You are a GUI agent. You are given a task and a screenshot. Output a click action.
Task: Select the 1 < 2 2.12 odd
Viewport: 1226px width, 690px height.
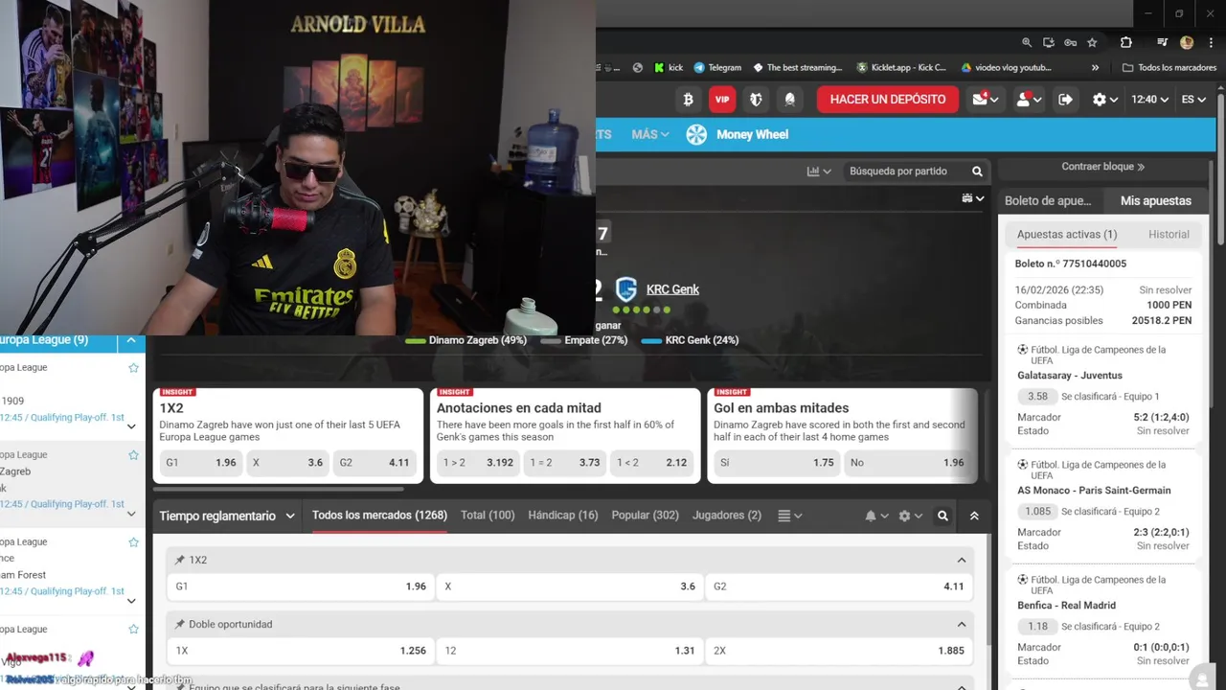coord(651,462)
